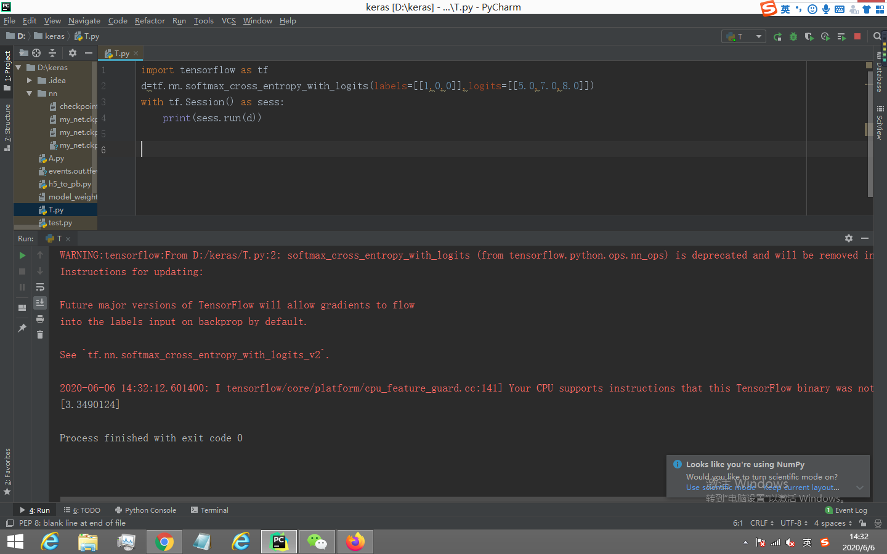Image resolution: width=887 pixels, height=554 pixels.
Task: Open the Terminal tool window
Action: [209, 510]
